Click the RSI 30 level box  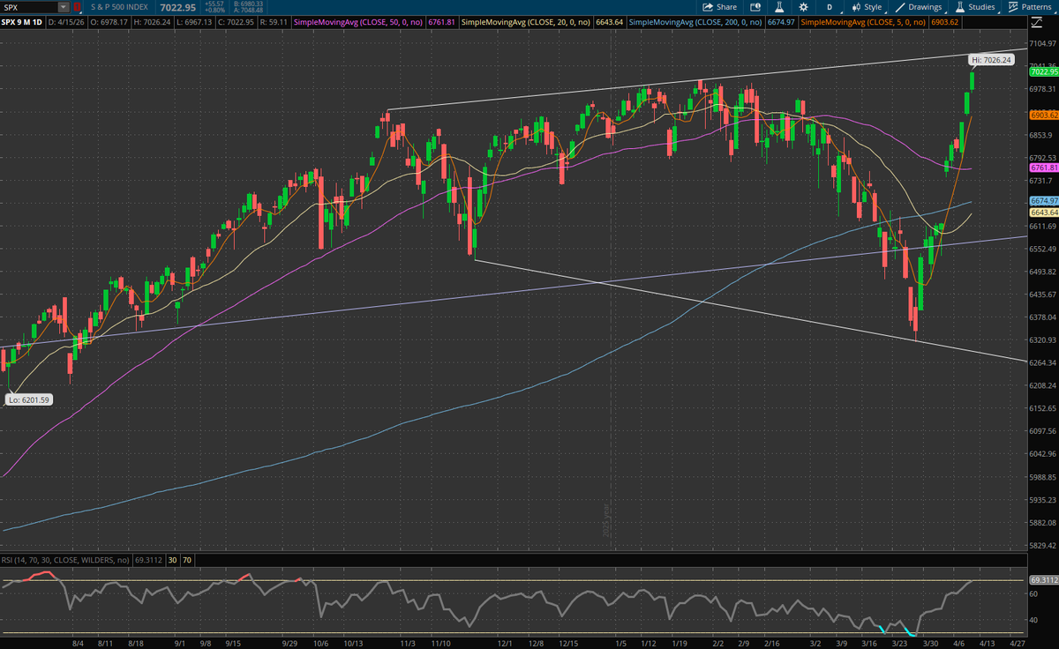point(171,559)
